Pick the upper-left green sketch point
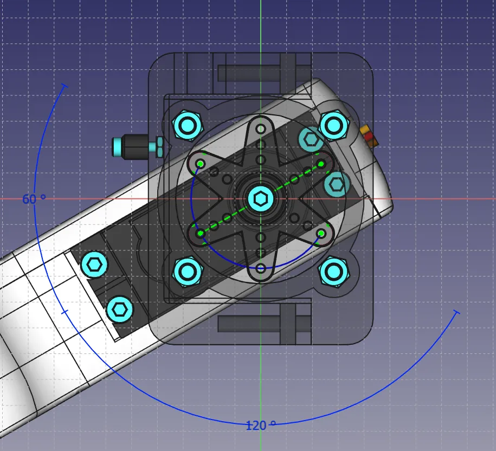This screenshot has height=451, width=496. [x=201, y=164]
